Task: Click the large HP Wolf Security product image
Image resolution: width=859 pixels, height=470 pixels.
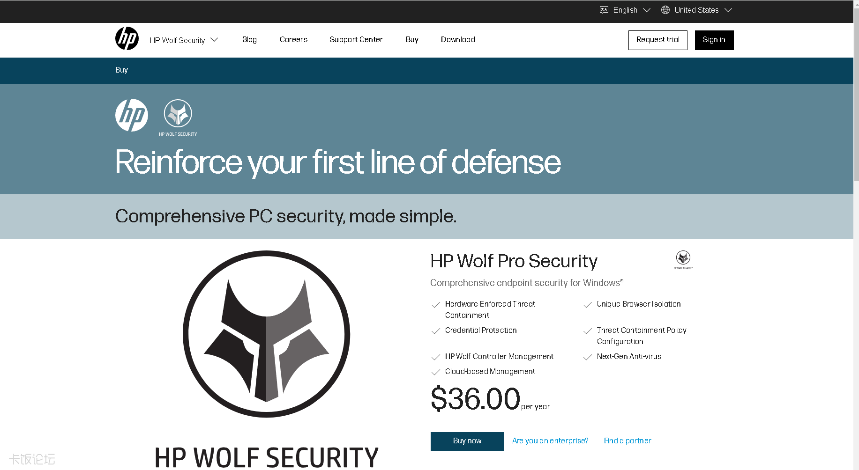Action: 266,334
